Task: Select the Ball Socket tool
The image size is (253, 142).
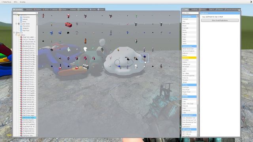Action: (189, 24)
